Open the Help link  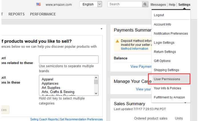point(172,5)
